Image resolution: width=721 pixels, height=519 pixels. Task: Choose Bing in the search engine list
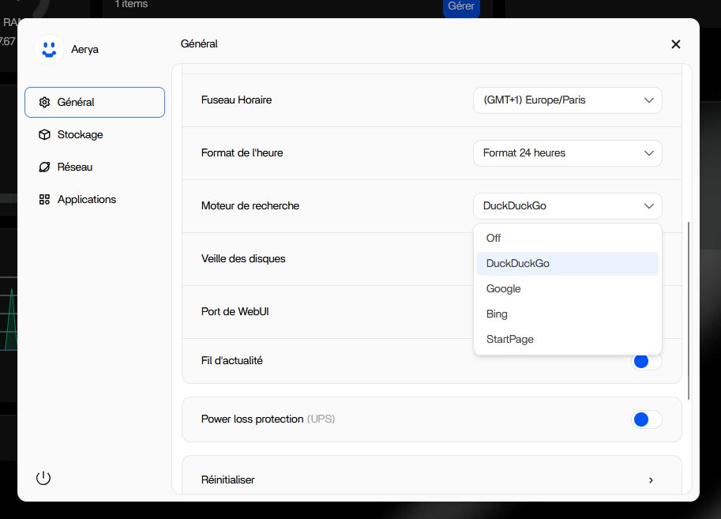(497, 314)
